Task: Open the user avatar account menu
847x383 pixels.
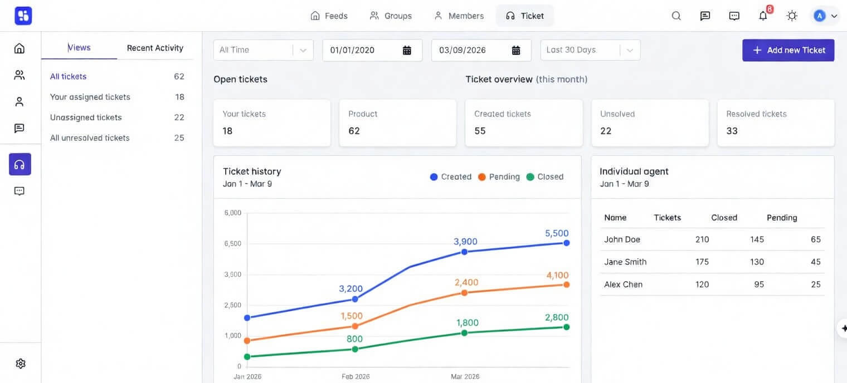Action: 825,16
